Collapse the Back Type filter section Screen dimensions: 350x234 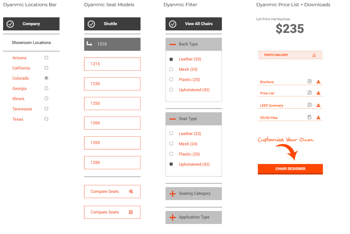[x=173, y=44]
